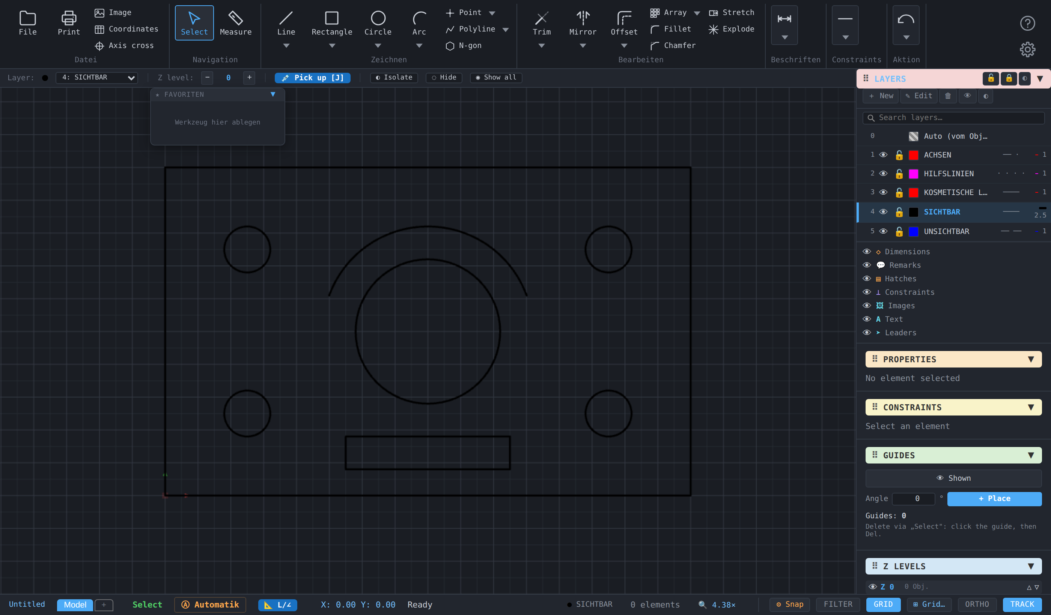
Task: Expand the Circle tool options arrow
Action: pos(378,46)
